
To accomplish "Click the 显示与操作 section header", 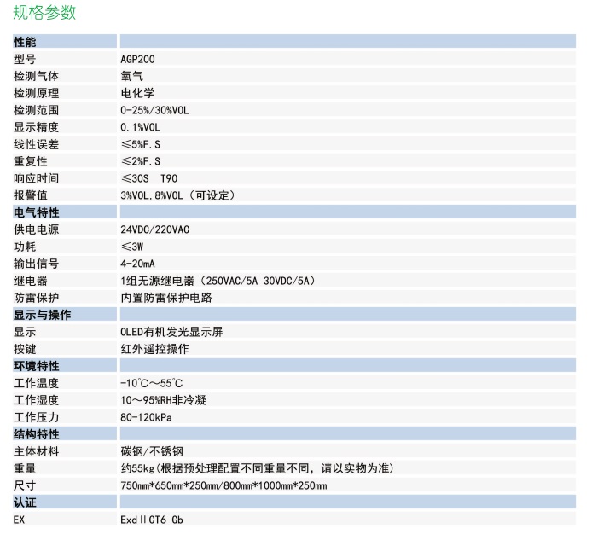I will pyautogui.click(x=42, y=315).
